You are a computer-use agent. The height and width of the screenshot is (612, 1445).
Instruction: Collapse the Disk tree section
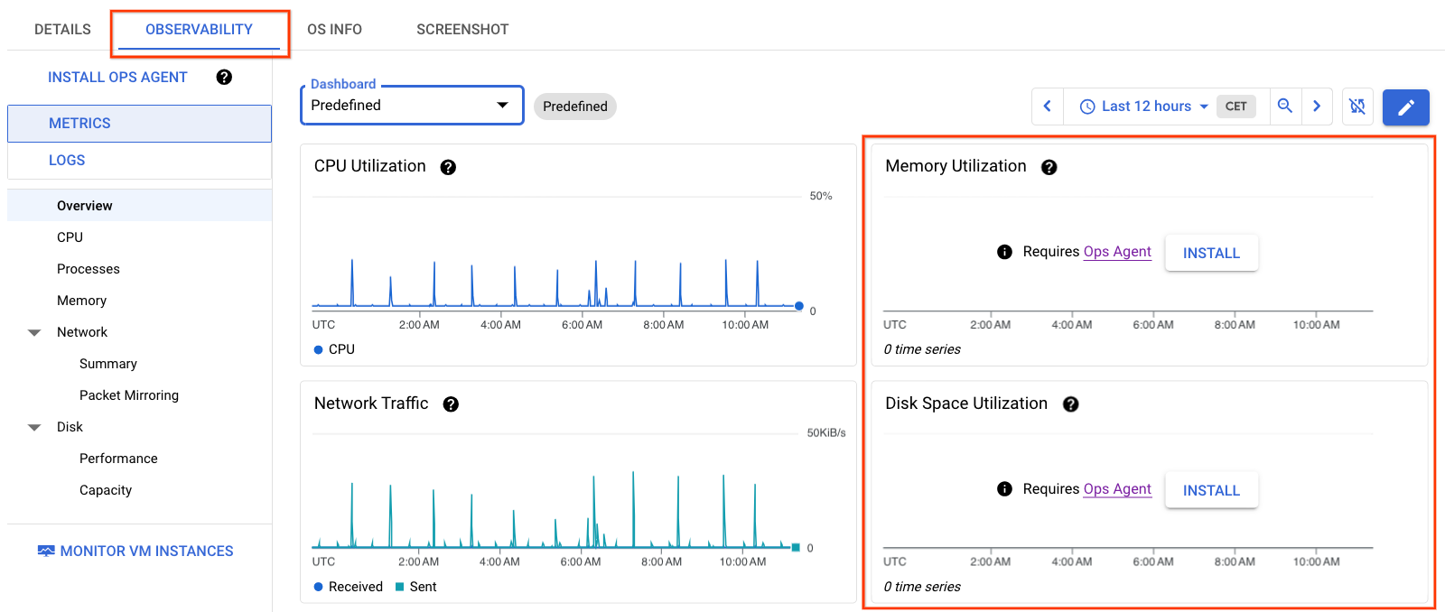(x=34, y=428)
